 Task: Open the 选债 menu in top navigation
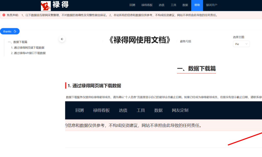161,5
